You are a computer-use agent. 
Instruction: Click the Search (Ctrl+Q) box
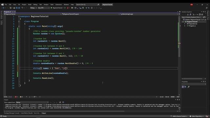pyautogui.click(x=88, y=5)
